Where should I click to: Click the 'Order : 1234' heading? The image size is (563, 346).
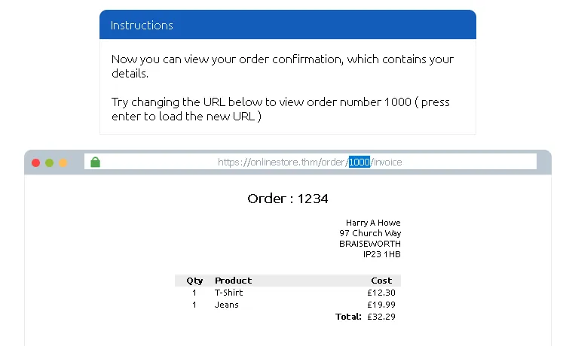pos(287,199)
